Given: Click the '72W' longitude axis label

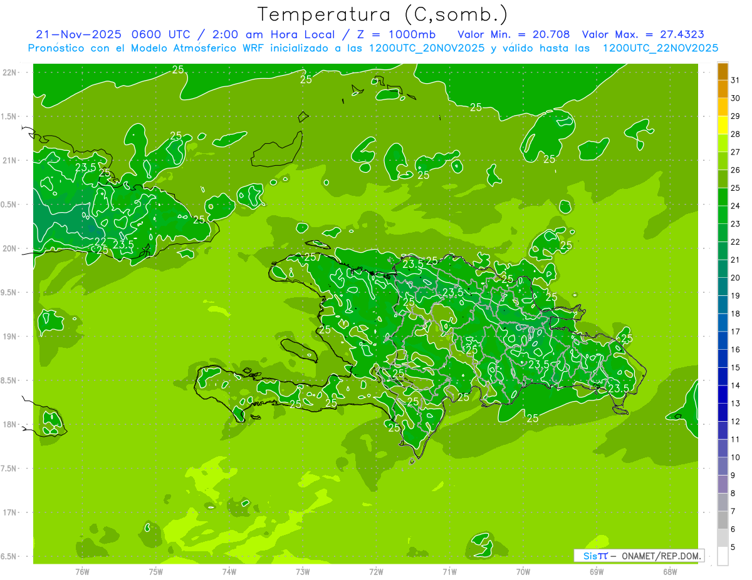Looking at the screenshot, I should pyautogui.click(x=376, y=572).
